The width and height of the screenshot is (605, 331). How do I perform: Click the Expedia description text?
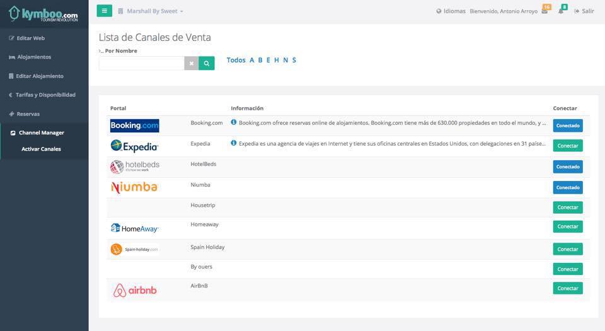tap(392, 144)
